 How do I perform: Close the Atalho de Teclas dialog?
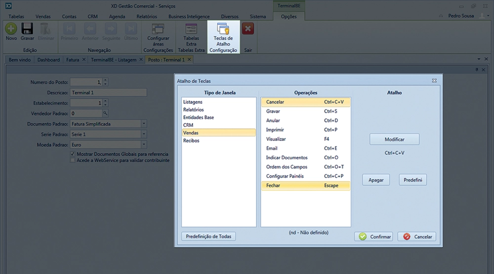point(434,80)
